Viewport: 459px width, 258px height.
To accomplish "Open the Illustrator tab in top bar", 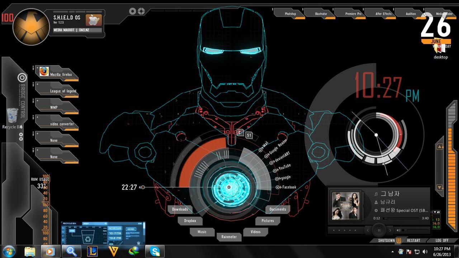I will tap(321, 14).
